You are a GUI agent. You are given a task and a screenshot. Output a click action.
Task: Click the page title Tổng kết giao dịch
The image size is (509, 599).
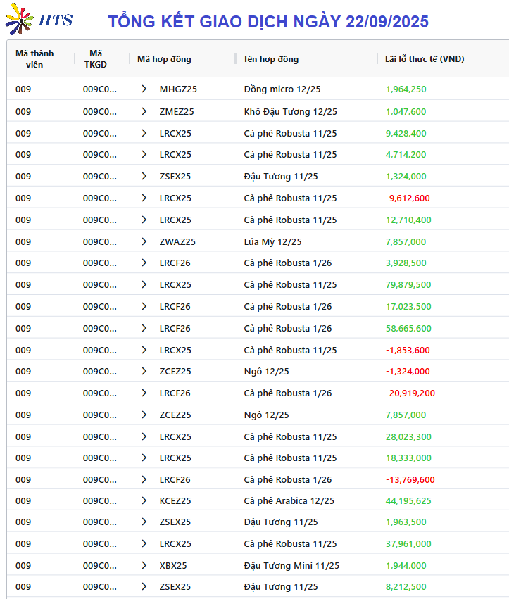point(268,21)
